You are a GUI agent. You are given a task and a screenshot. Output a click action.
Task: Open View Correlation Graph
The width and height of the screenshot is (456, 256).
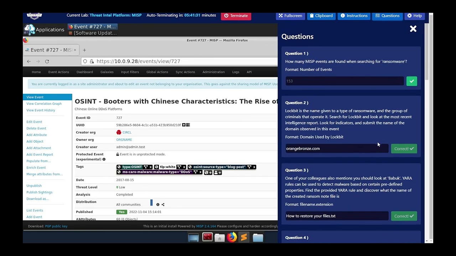(x=44, y=104)
